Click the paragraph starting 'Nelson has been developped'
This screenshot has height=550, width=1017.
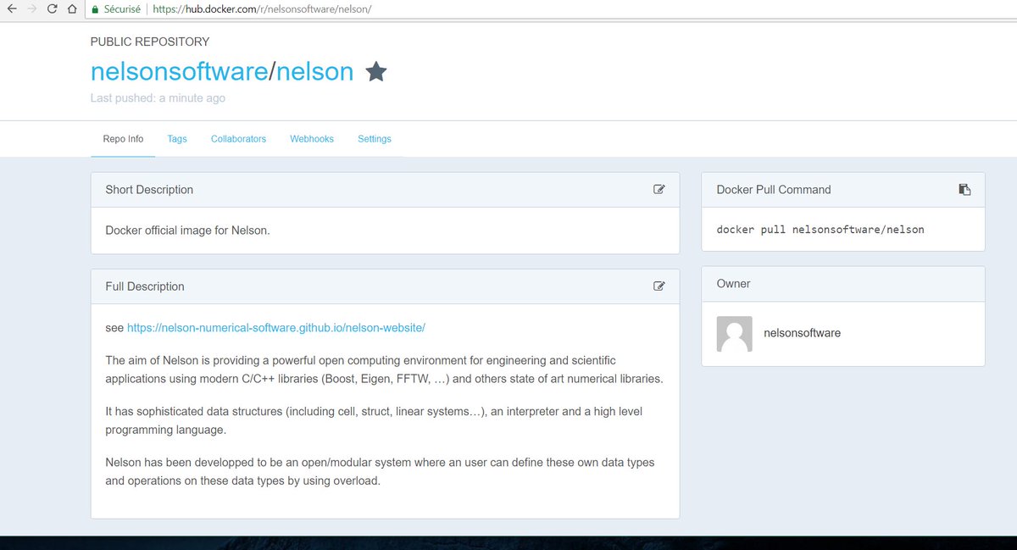(x=380, y=472)
